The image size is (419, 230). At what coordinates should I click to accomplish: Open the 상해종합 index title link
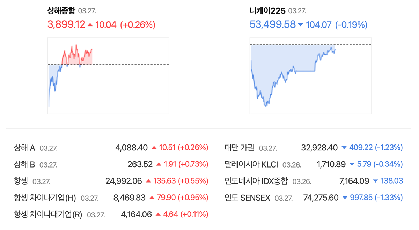pos(61,11)
